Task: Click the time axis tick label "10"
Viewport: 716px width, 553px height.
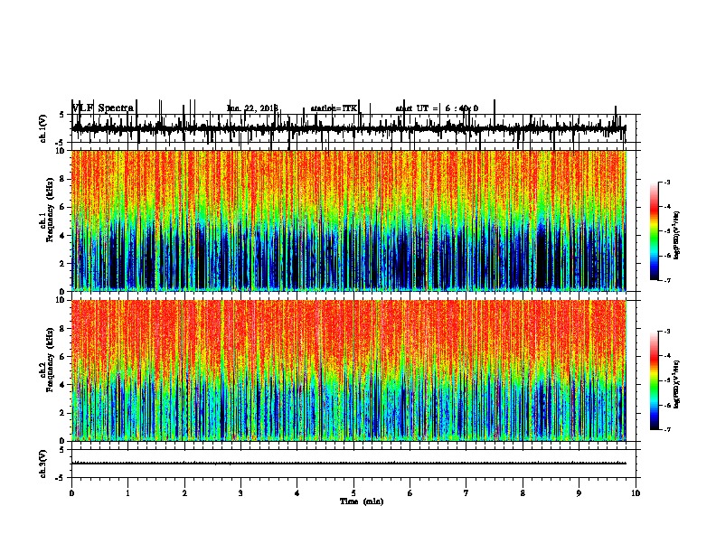Action: 636,493
